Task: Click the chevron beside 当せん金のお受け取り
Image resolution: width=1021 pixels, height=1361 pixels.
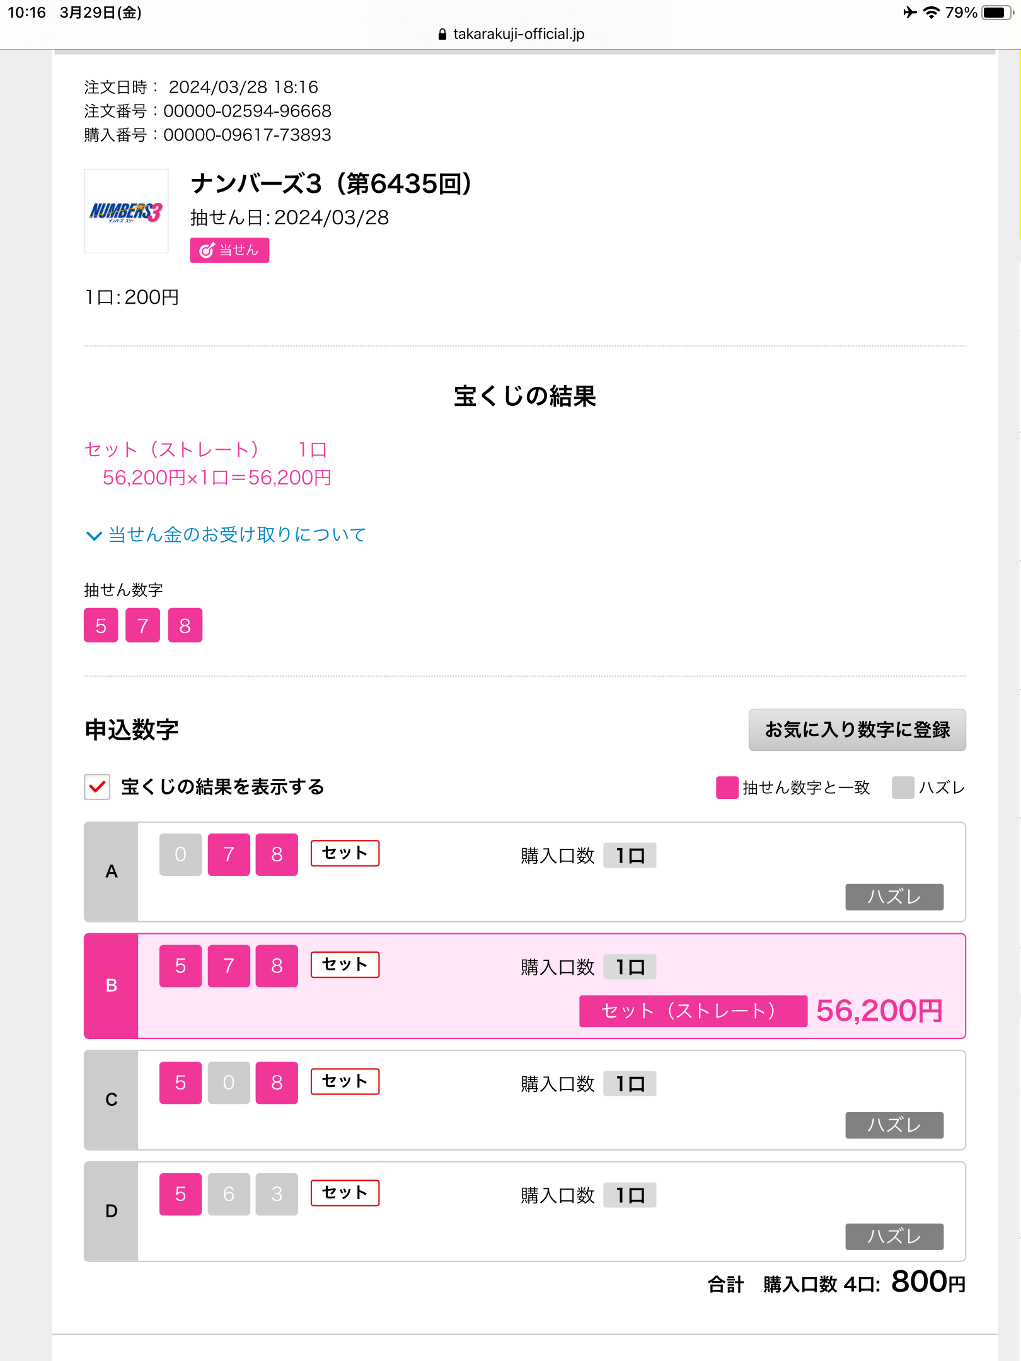Action: [x=94, y=536]
